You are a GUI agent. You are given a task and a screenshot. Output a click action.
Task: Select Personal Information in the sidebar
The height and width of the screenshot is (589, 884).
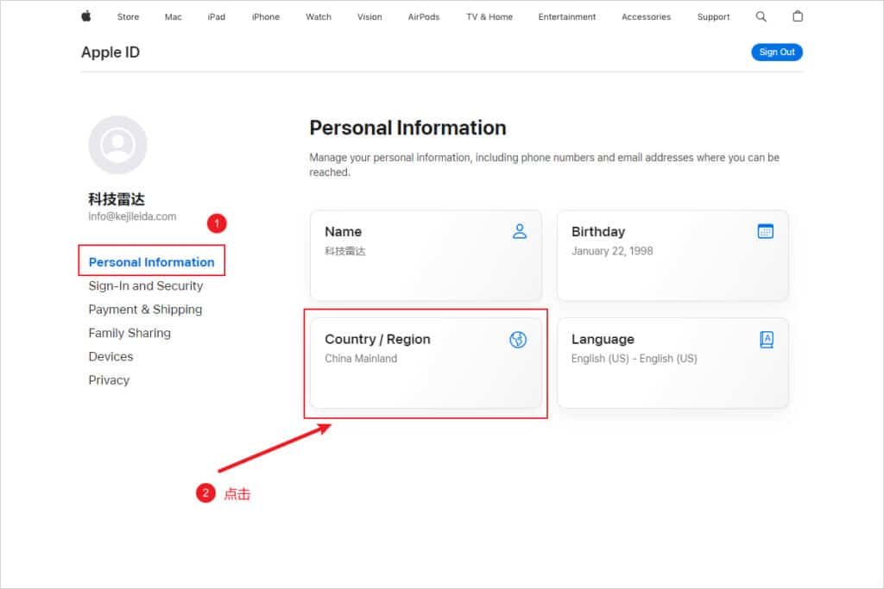(x=151, y=261)
